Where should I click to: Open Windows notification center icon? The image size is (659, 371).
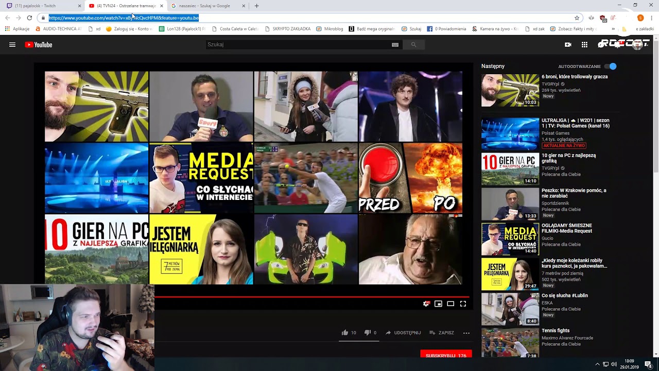[x=648, y=364]
